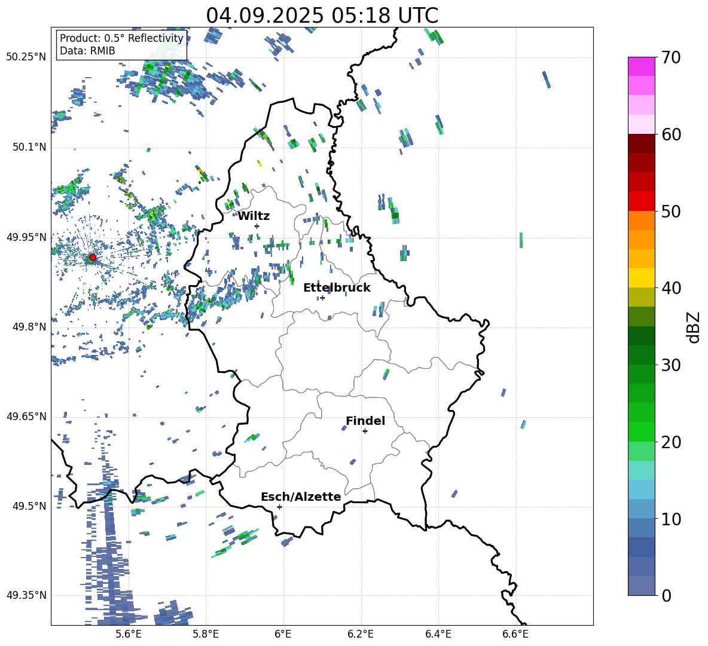Click the 70 tick on the colorbar
Image resolution: width=708 pixels, height=646 pixels.
(x=670, y=57)
